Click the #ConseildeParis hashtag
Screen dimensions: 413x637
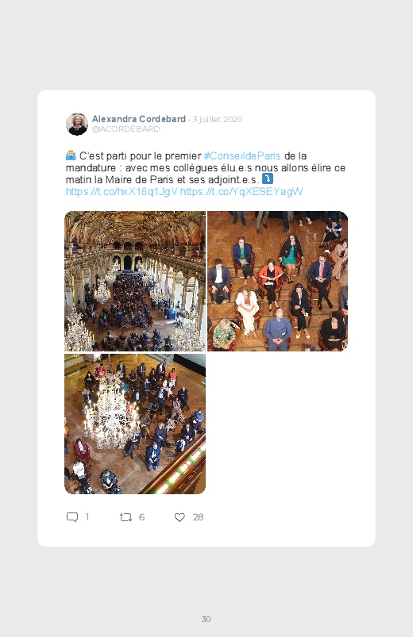(x=242, y=155)
